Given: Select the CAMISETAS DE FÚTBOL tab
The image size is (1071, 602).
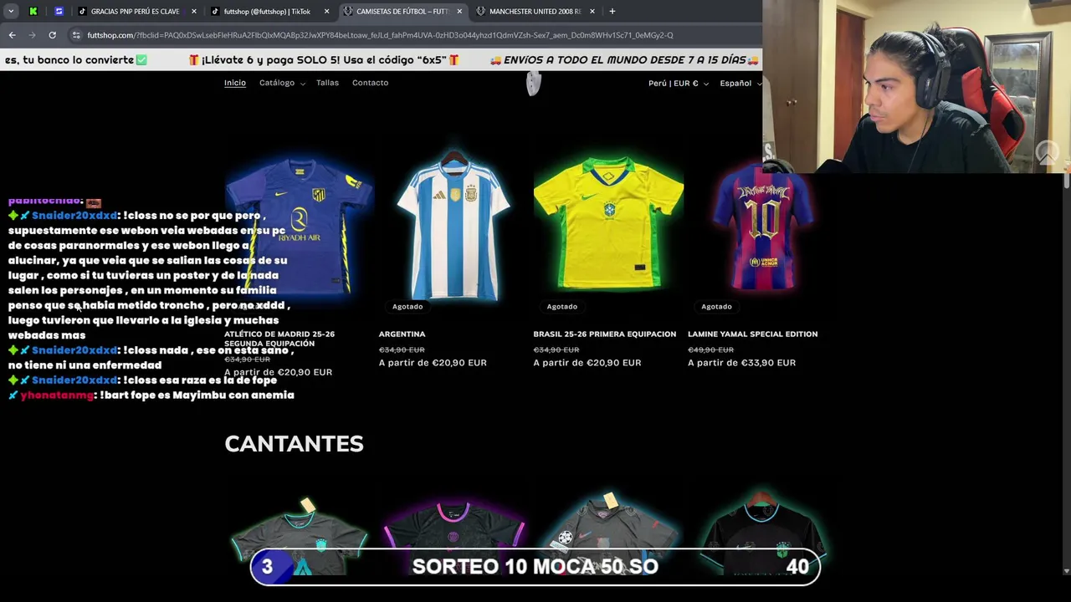Looking at the screenshot, I should point(402,12).
